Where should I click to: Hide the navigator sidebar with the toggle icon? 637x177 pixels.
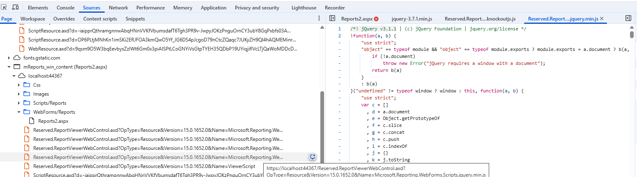pyautogui.click(x=332, y=18)
